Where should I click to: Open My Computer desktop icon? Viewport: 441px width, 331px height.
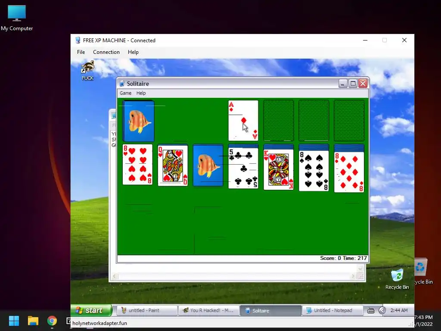tap(17, 18)
